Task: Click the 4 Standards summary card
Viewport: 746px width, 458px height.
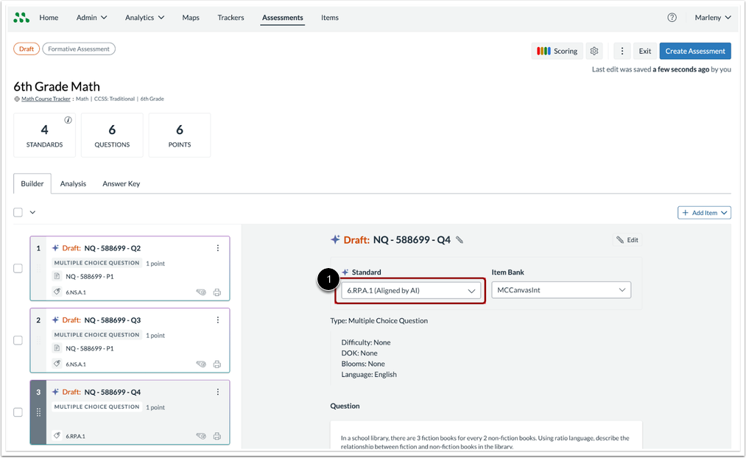Action: [x=44, y=135]
